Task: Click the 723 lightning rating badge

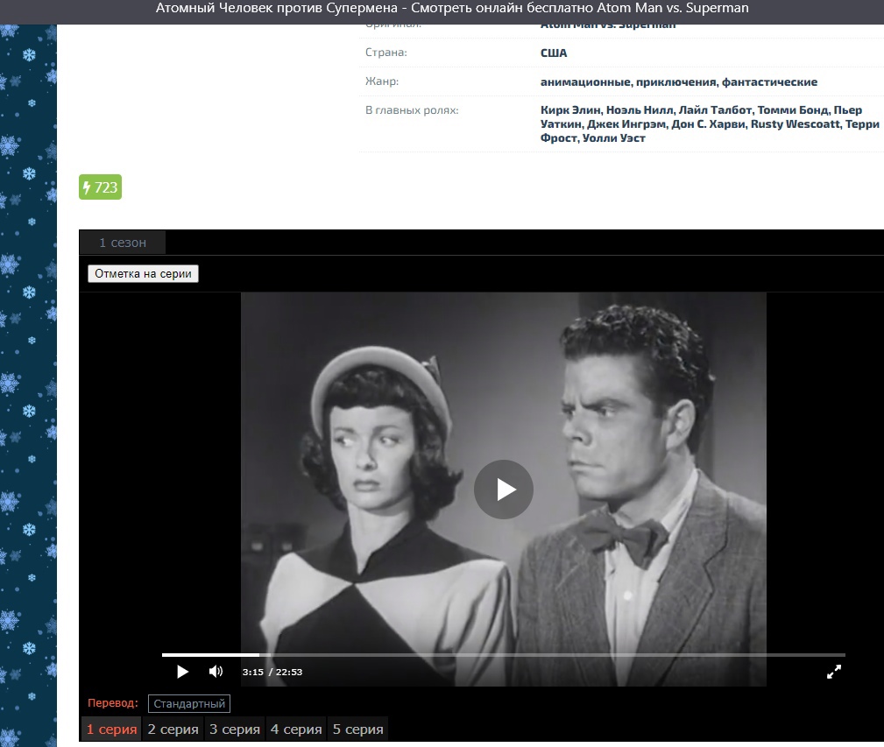Action: [101, 187]
